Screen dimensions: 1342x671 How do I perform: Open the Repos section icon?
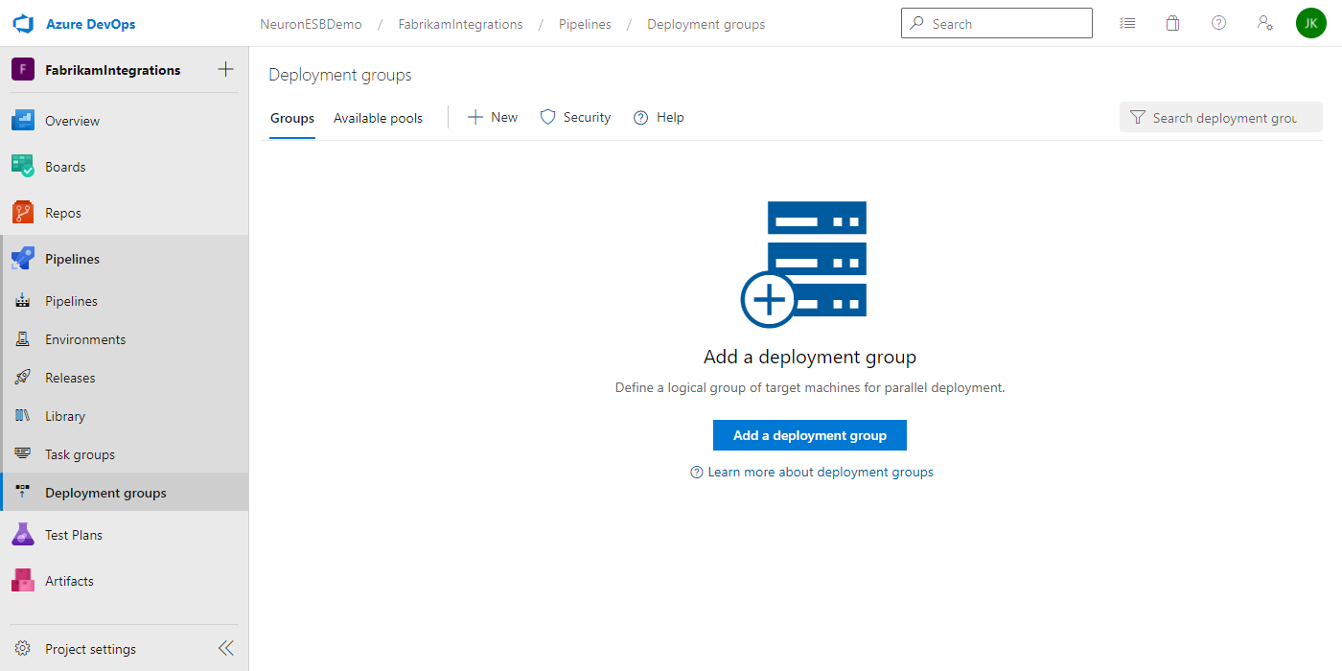click(23, 213)
